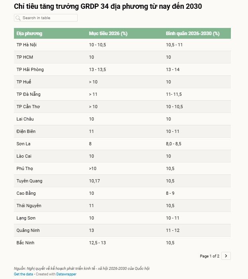Click the Cao Bằng 8 - 9 value
This screenshot has width=248, height=279.
(171, 193)
